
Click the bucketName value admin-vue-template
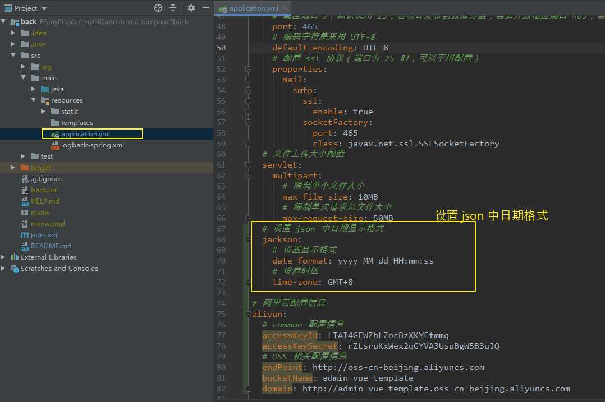[368, 378]
